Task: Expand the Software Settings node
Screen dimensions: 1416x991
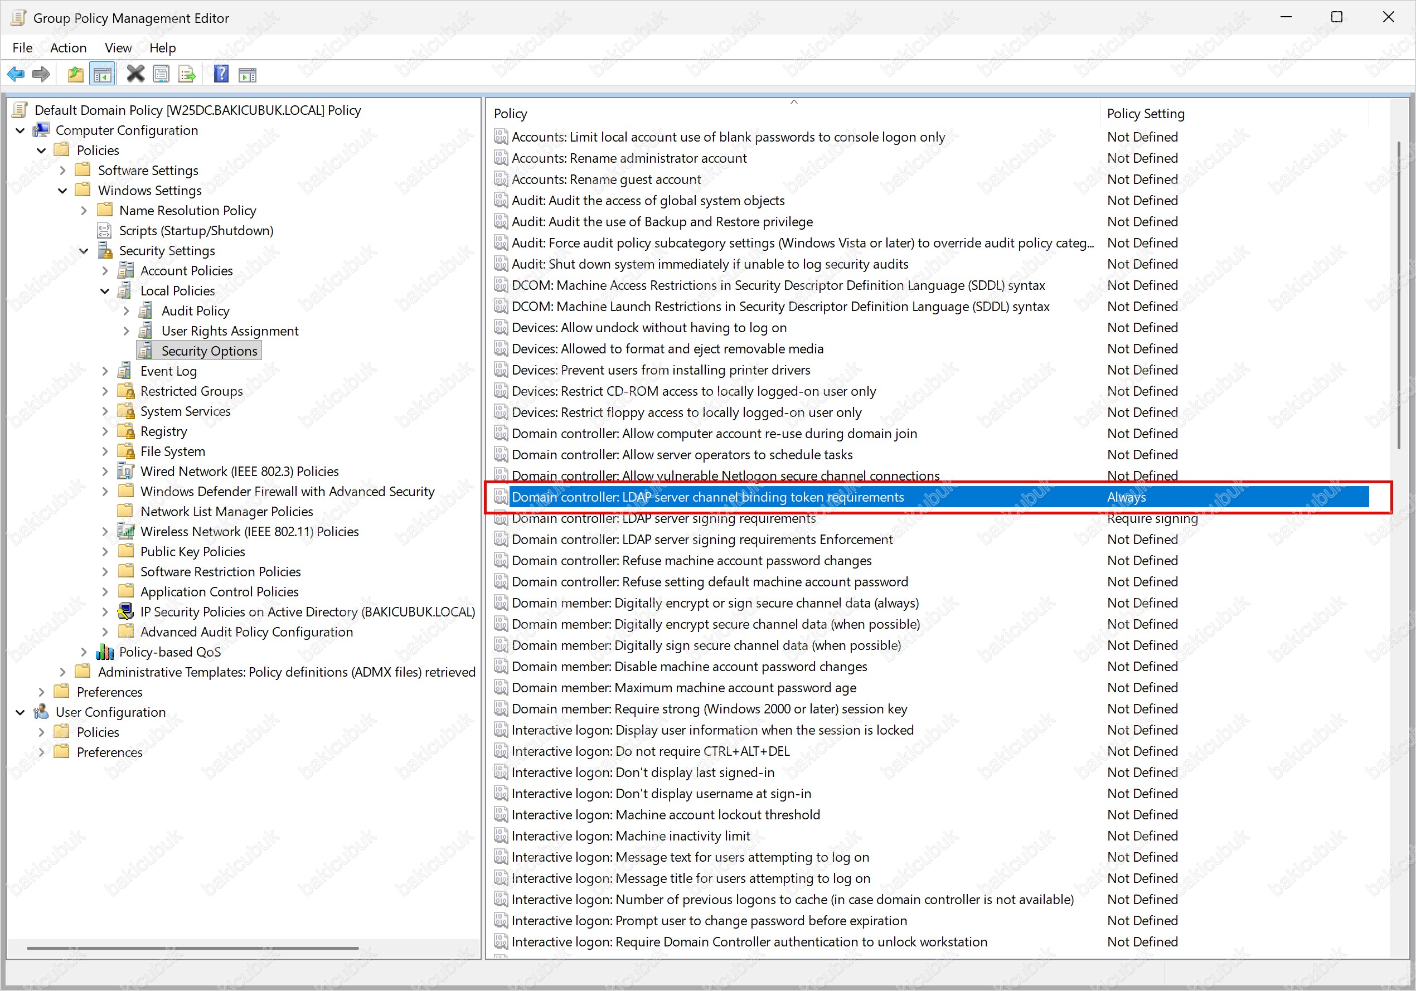Action: point(62,170)
